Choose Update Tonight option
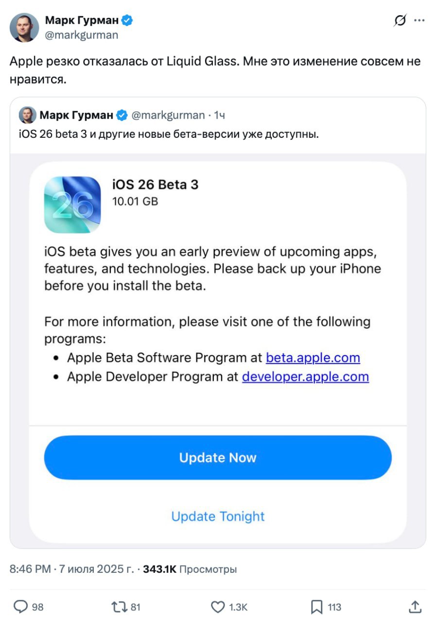Viewport: 435px width, 623px height. pos(218,516)
